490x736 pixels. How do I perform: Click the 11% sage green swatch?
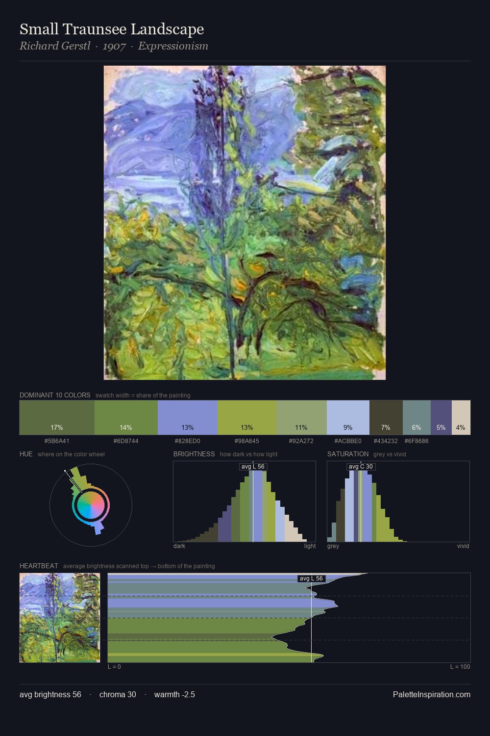coord(301,418)
